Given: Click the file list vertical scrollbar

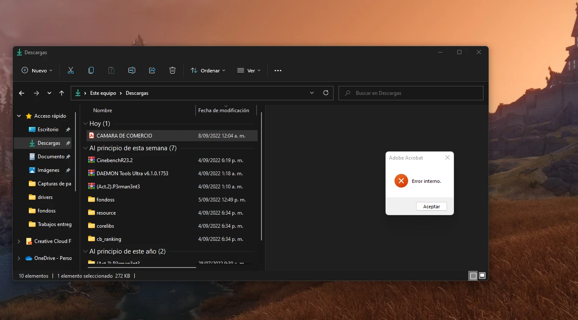Looking at the screenshot, I should (261, 176).
